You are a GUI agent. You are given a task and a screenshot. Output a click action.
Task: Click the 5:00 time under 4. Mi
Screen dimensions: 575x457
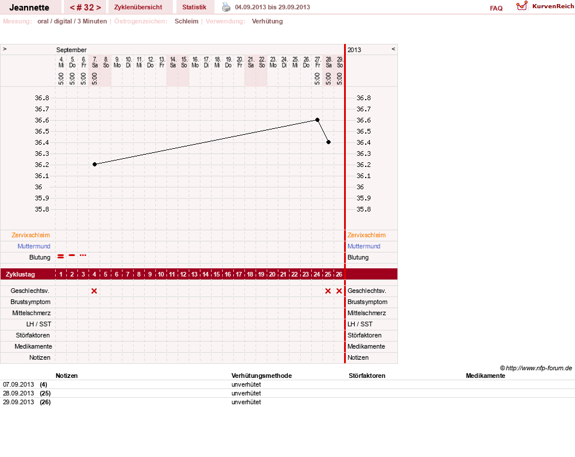(61, 79)
